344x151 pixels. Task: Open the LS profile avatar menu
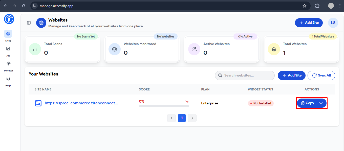point(333,23)
